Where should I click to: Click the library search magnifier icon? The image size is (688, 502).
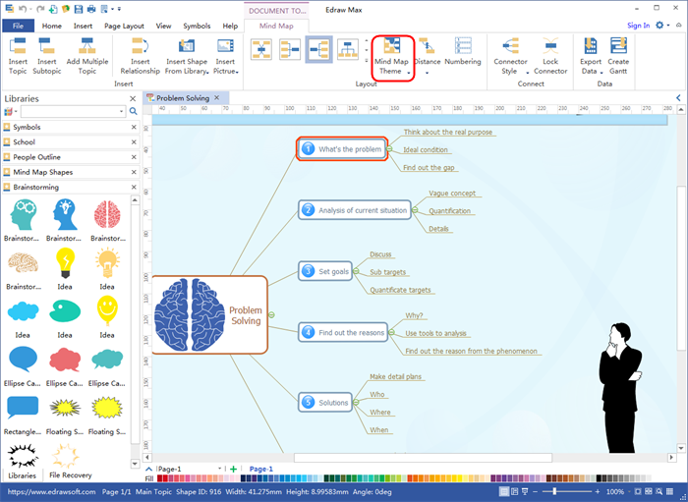click(134, 111)
